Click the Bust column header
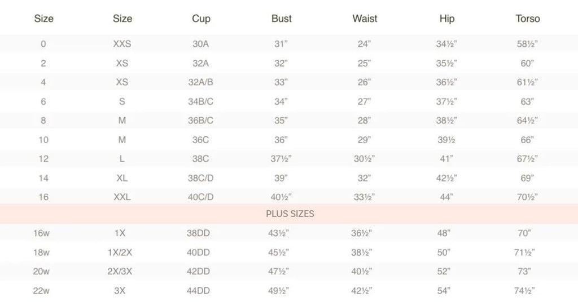The height and width of the screenshot is (302, 578). click(281, 19)
